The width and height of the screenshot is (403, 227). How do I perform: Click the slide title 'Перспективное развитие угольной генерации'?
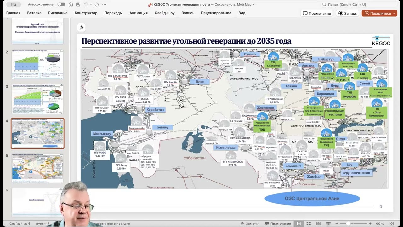[186, 41]
